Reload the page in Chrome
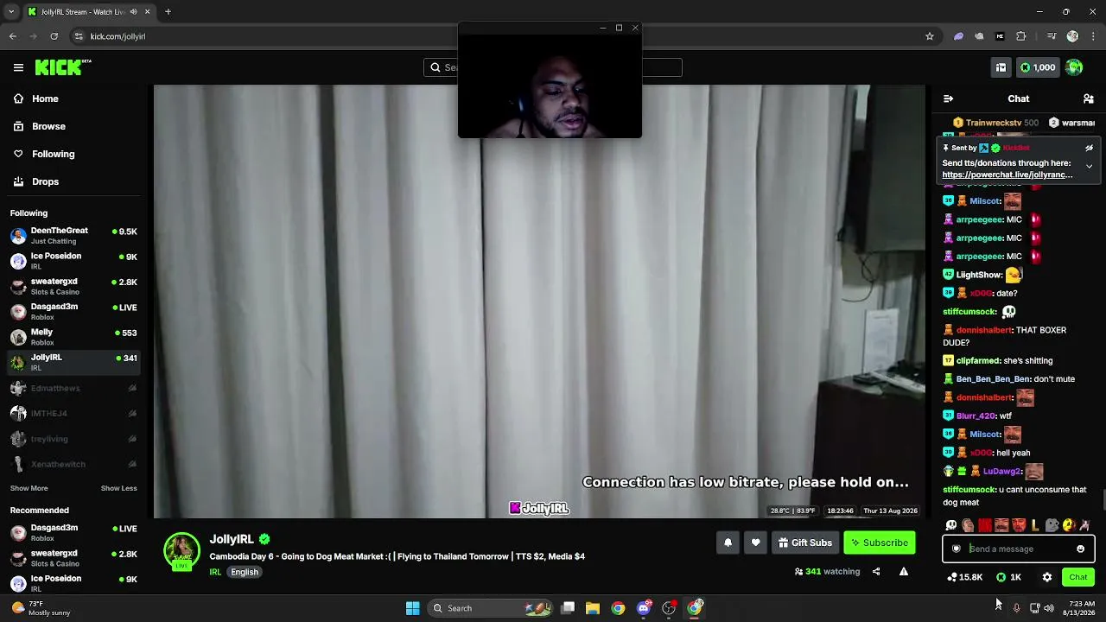 (x=54, y=36)
